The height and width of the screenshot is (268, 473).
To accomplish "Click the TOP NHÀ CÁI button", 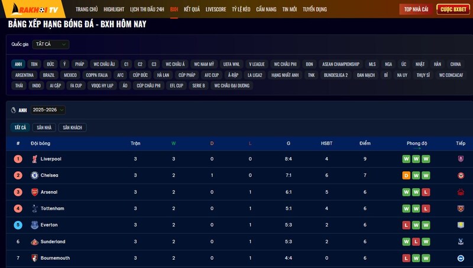I will pyautogui.click(x=416, y=9).
